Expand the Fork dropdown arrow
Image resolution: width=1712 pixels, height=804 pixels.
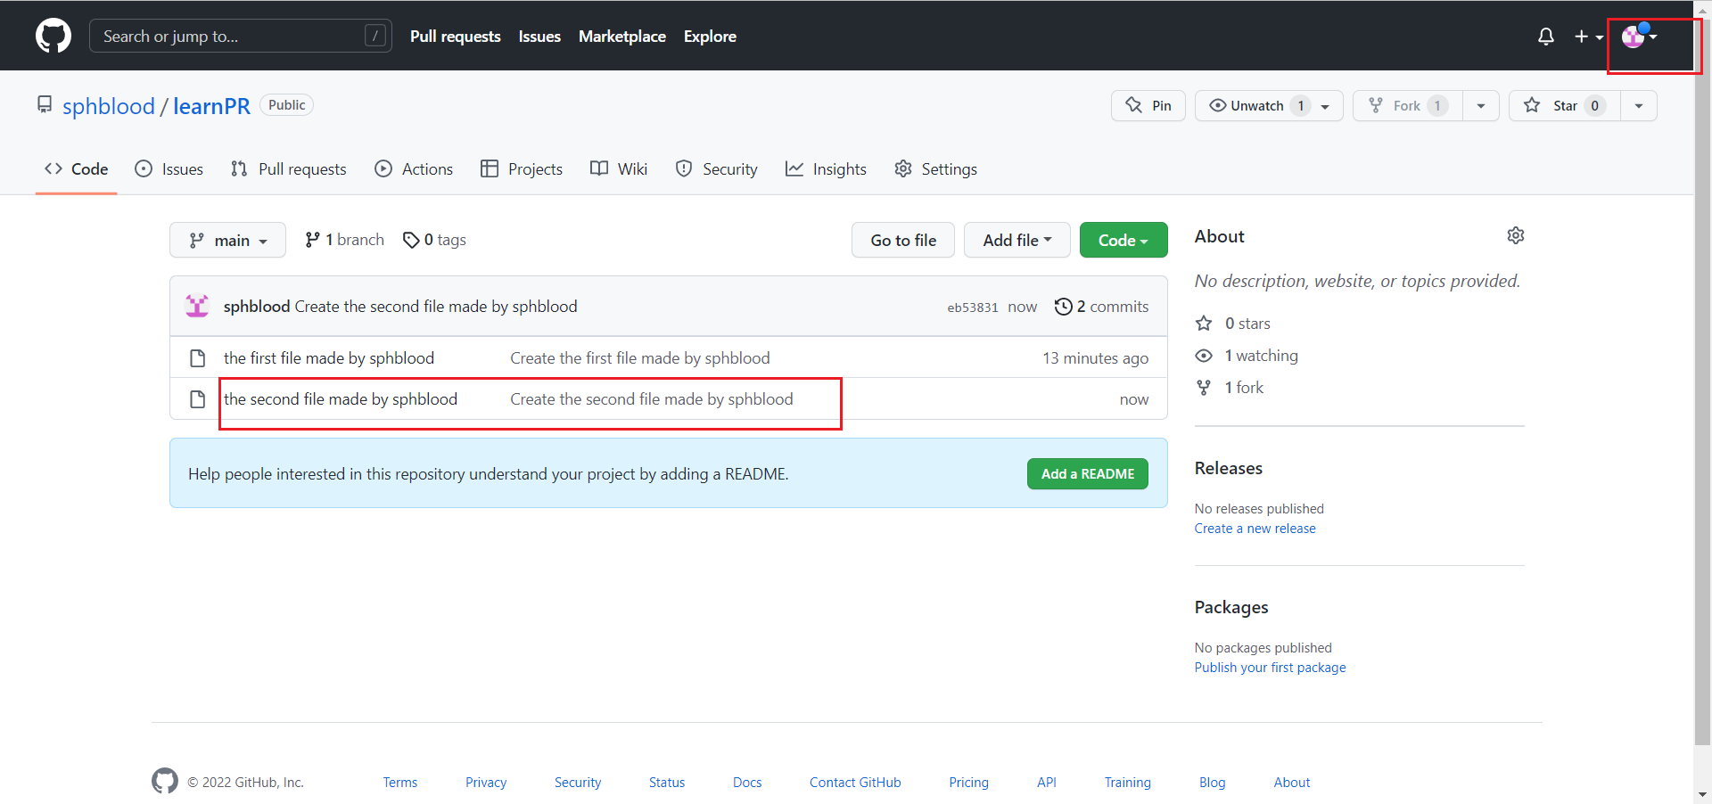(1481, 105)
